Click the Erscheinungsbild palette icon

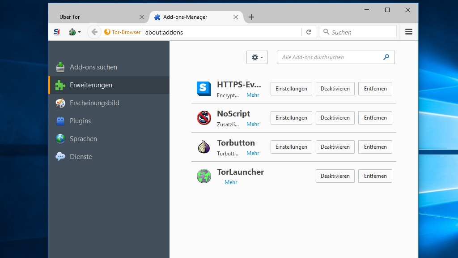pyautogui.click(x=60, y=103)
